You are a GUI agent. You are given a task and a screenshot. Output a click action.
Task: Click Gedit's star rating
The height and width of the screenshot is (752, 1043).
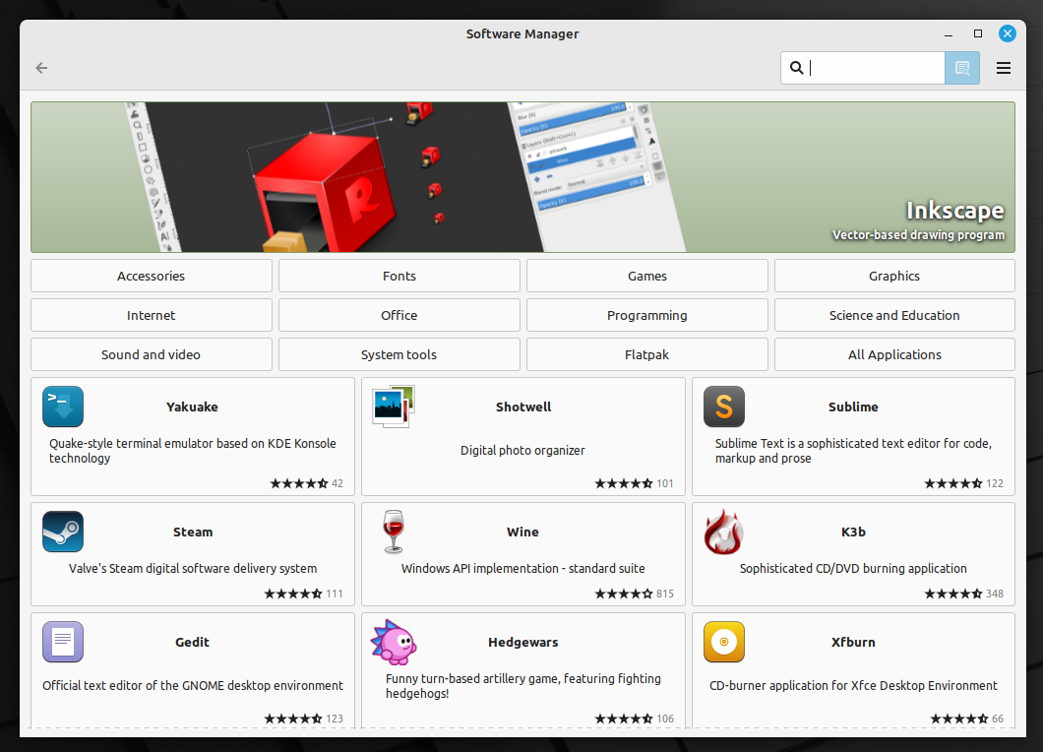[x=293, y=719]
